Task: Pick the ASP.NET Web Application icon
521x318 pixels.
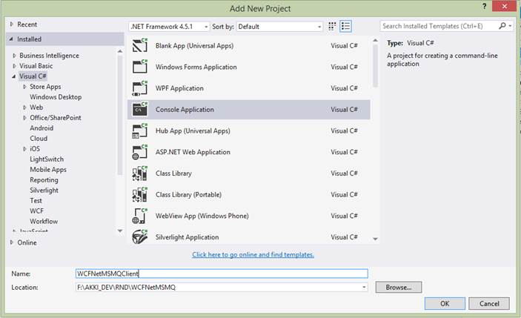Action: point(139,153)
